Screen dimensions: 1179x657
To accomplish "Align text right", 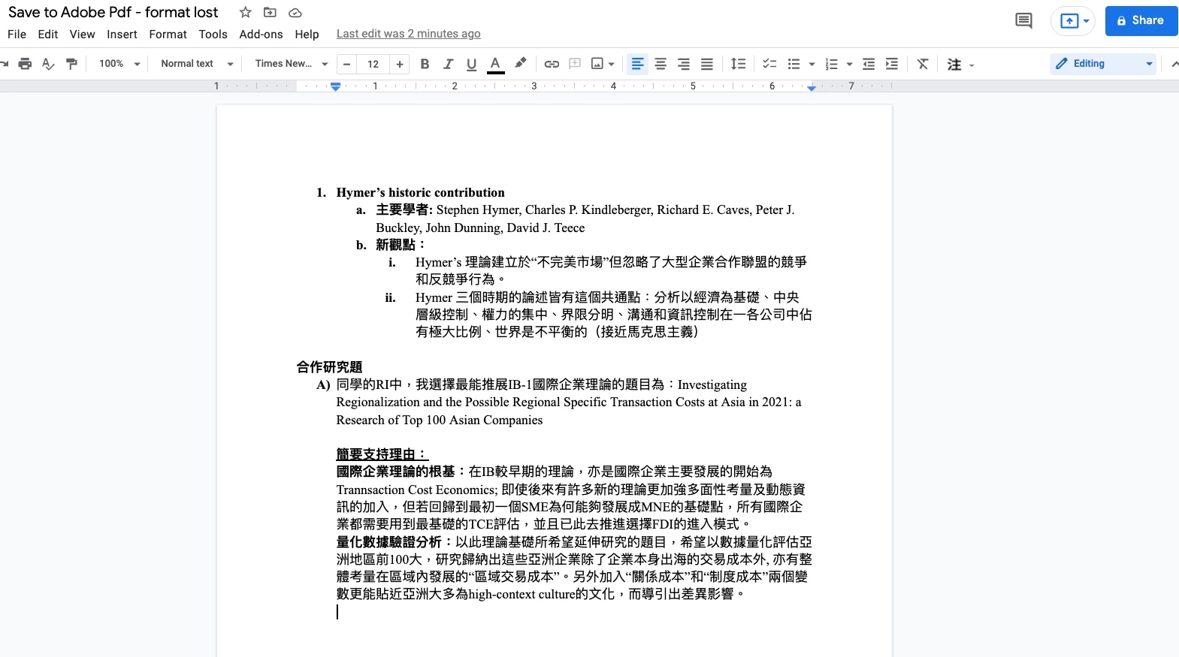I will pos(684,64).
